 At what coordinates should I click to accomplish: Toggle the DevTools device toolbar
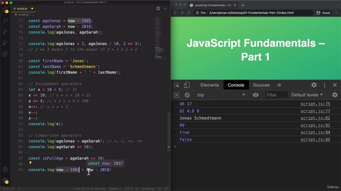(x=187, y=85)
